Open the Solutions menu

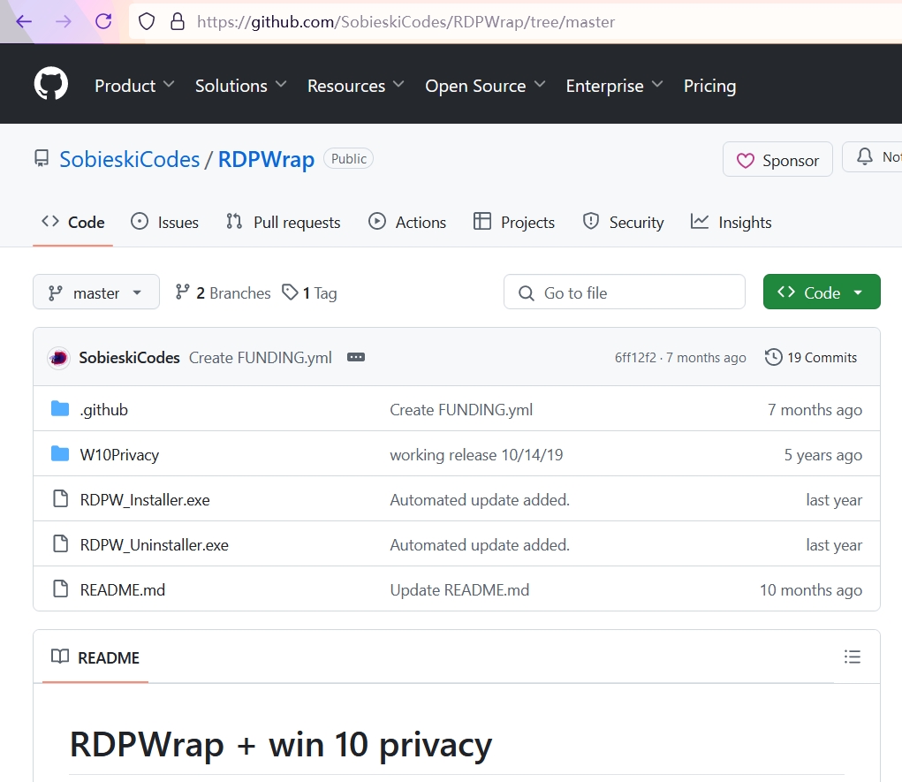coord(240,86)
